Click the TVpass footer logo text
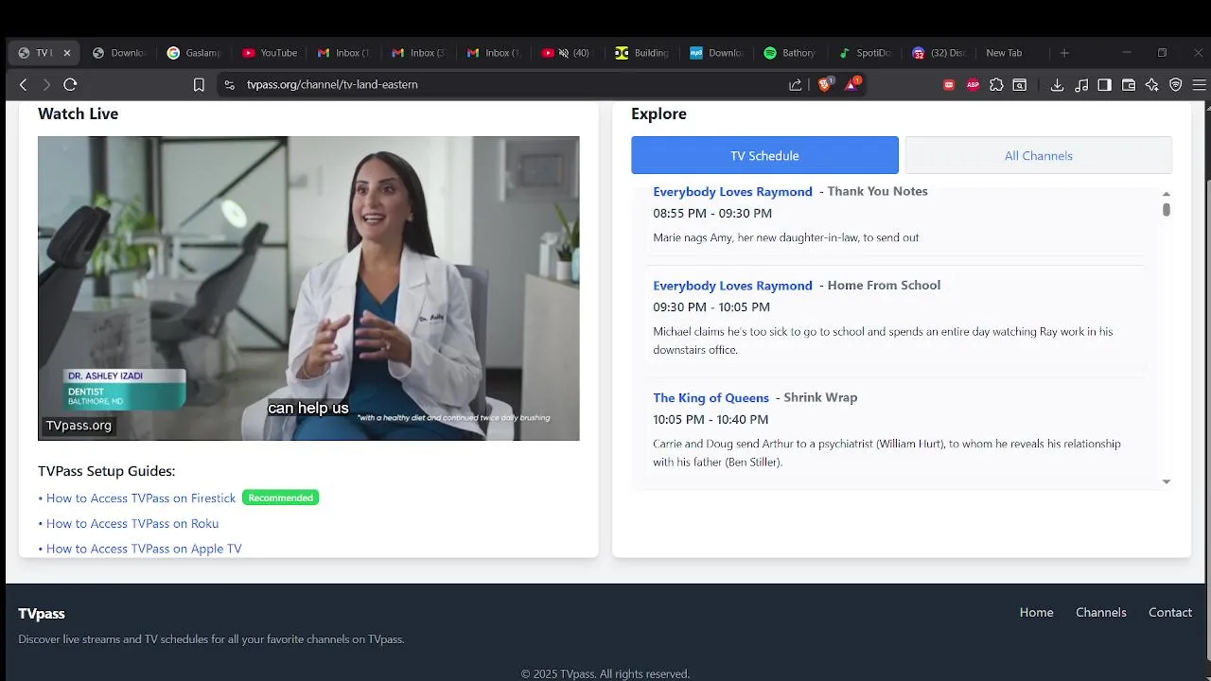 tap(42, 614)
